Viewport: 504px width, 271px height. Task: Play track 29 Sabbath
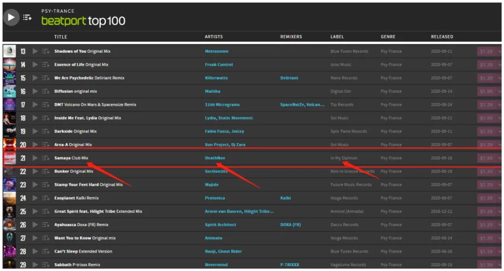point(35,264)
